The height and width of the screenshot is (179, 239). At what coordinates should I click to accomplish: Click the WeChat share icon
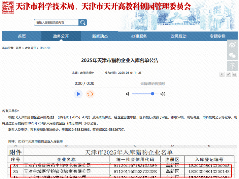tap(232, 55)
